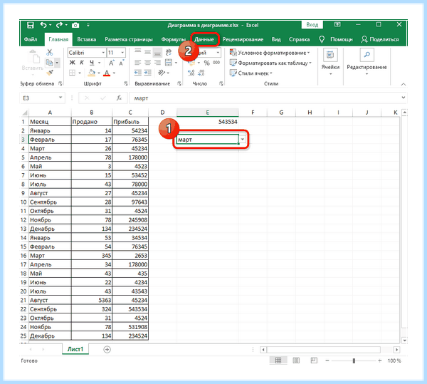The height and width of the screenshot is (384, 427).
Task: Open ribbon display options icon in title bar
Action: click(x=337, y=25)
